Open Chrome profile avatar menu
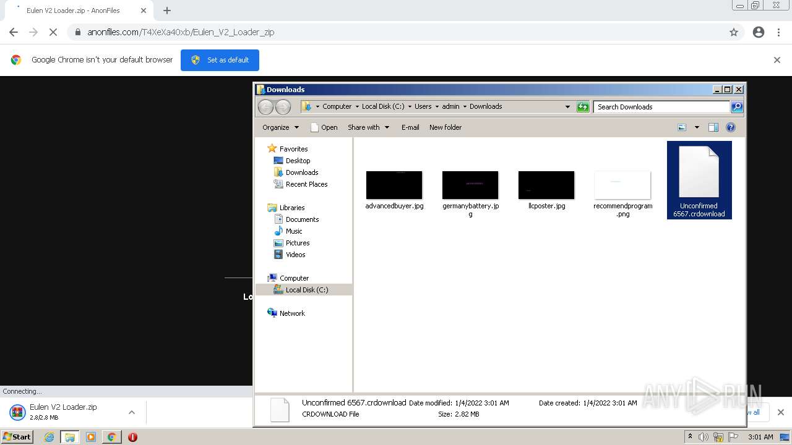The height and width of the screenshot is (445, 792). pyautogui.click(x=759, y=32)
